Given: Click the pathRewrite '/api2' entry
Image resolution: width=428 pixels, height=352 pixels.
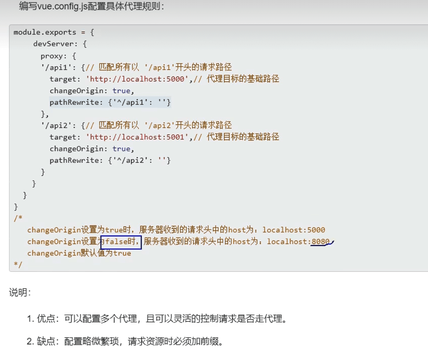Looking at the screenshot, I should click(x=110, y=160).
